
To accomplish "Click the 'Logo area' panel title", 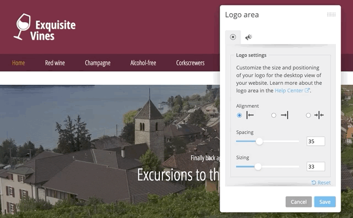I will 242,15.
